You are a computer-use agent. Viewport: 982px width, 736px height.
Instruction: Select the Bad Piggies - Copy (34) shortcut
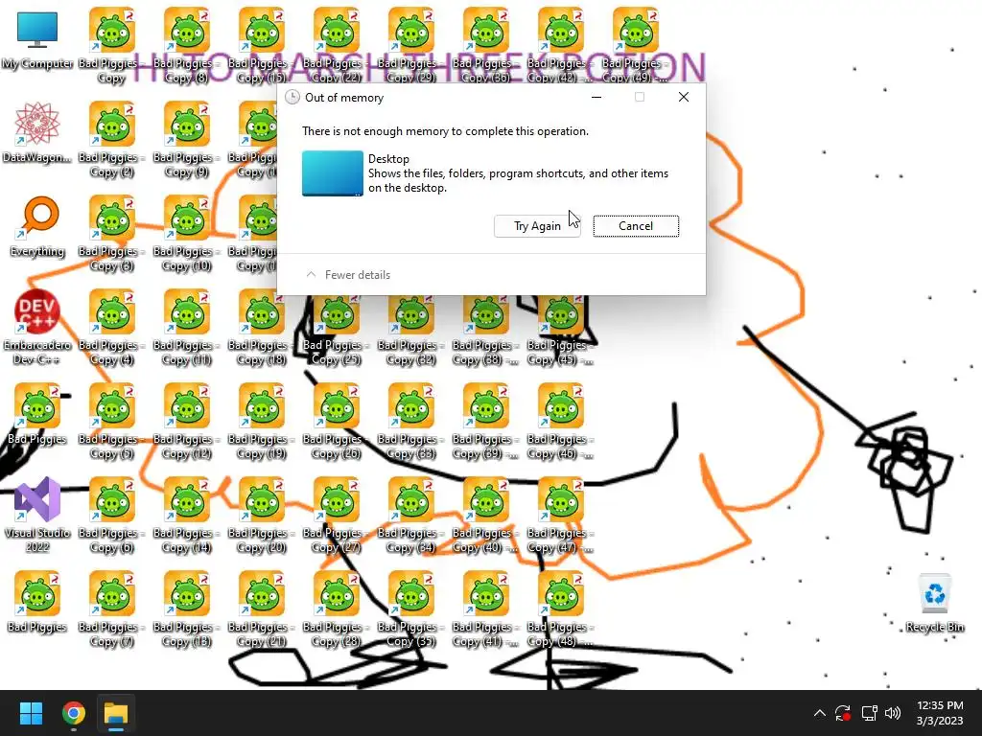coord(410,515)
